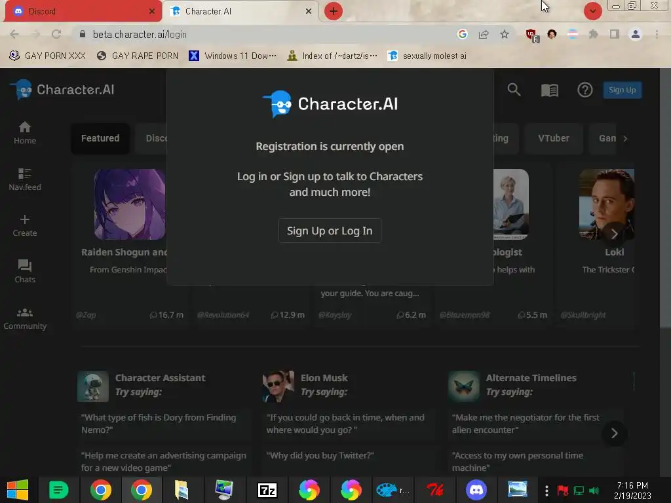Select the Featured category tab
The height and width of the screenshot is (503, 671).
point(100,138)
